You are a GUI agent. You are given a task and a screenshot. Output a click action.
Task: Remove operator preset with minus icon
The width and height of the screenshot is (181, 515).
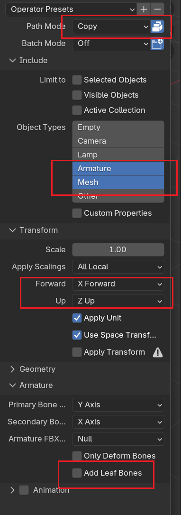click(x=157, y=9)
